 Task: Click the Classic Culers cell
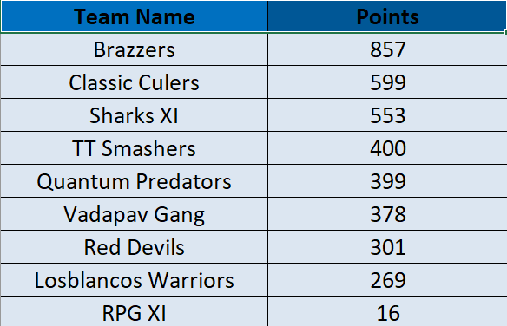coord(135,82)
